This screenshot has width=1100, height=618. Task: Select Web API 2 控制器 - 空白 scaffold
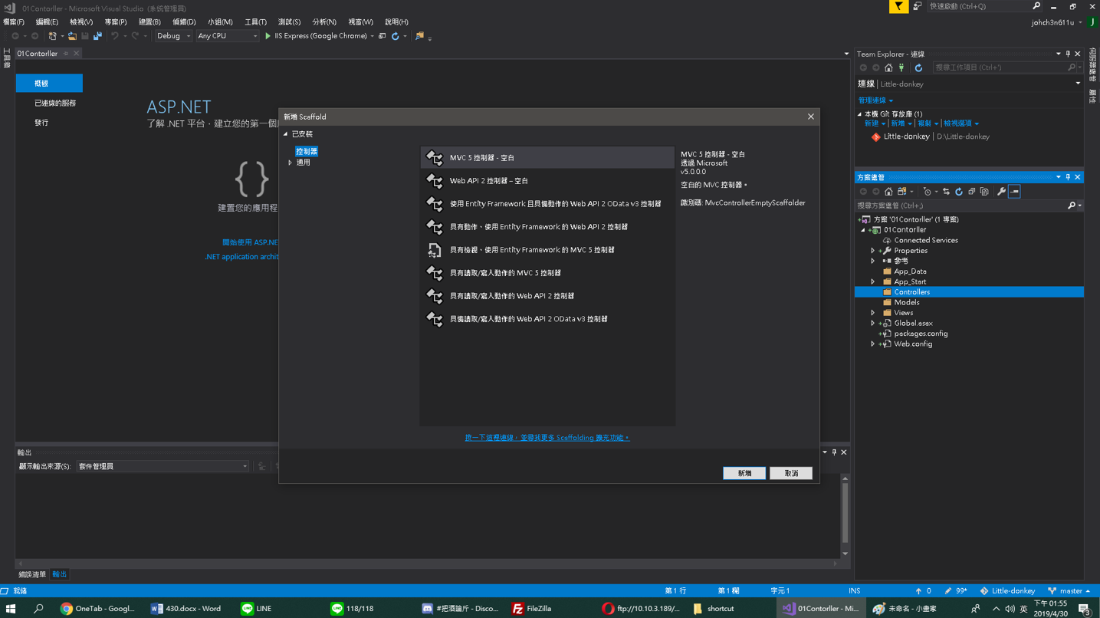[547, 181]
